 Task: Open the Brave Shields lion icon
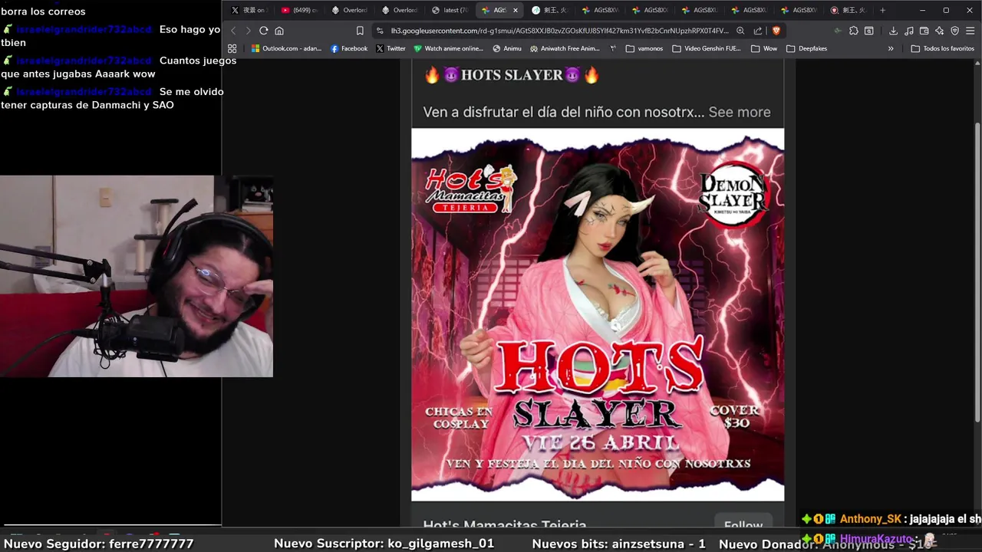[x=776, y=31]
